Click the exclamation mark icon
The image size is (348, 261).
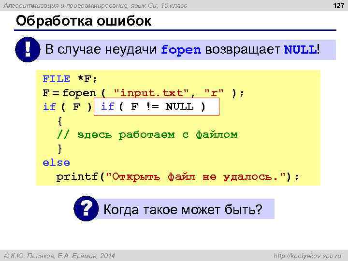[x=28, y=49]
